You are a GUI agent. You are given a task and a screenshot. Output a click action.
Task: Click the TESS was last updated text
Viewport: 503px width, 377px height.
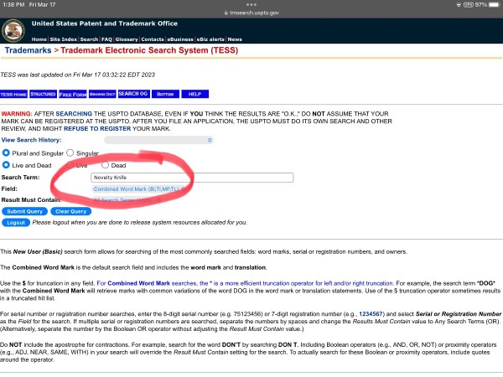[x=77, y=75]
